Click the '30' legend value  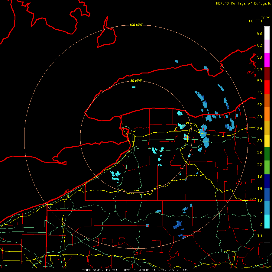pos(260,141)
